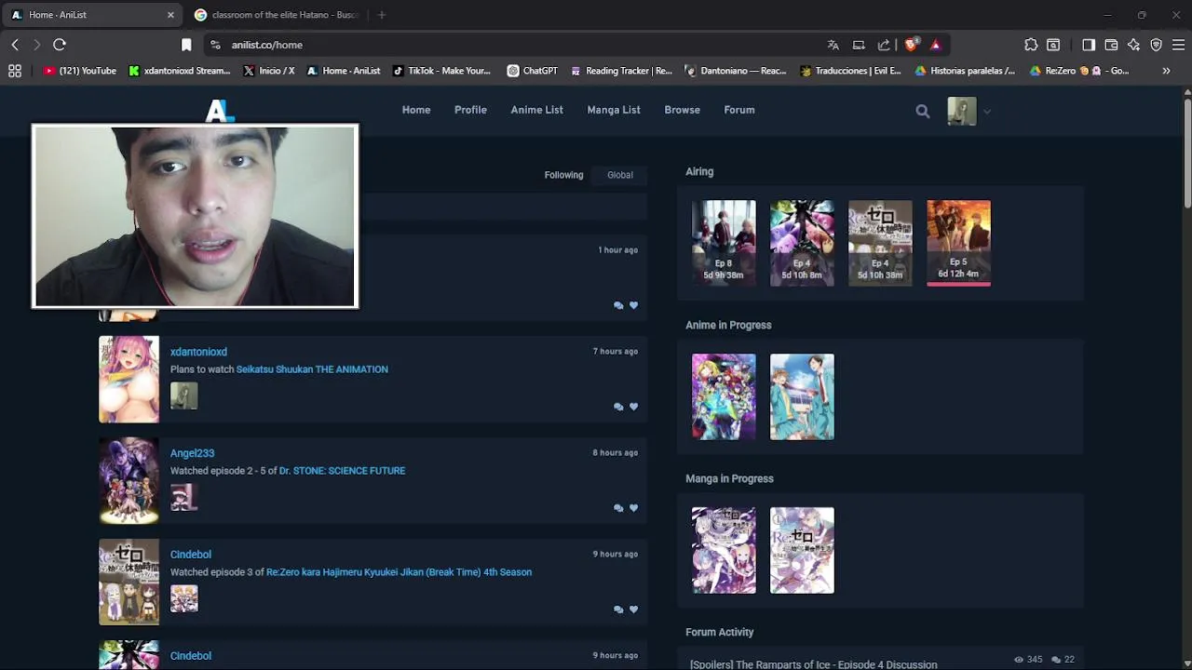This screenshot has height=670, width=1192.
Task: Reply to Angel233's Dr. STONE activity
Action: coord(618,508)
